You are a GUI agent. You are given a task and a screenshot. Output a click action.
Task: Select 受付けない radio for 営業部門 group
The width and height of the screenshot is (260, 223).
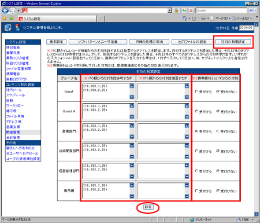coord(218,131)
